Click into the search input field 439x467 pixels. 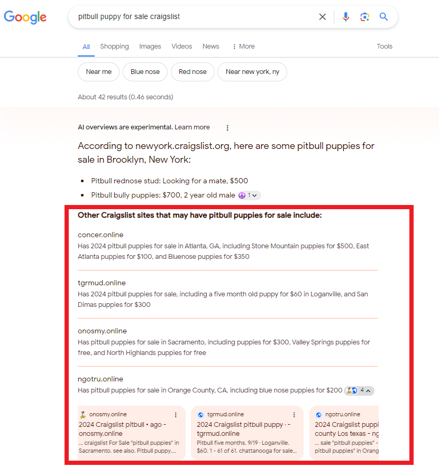point(194,17)
